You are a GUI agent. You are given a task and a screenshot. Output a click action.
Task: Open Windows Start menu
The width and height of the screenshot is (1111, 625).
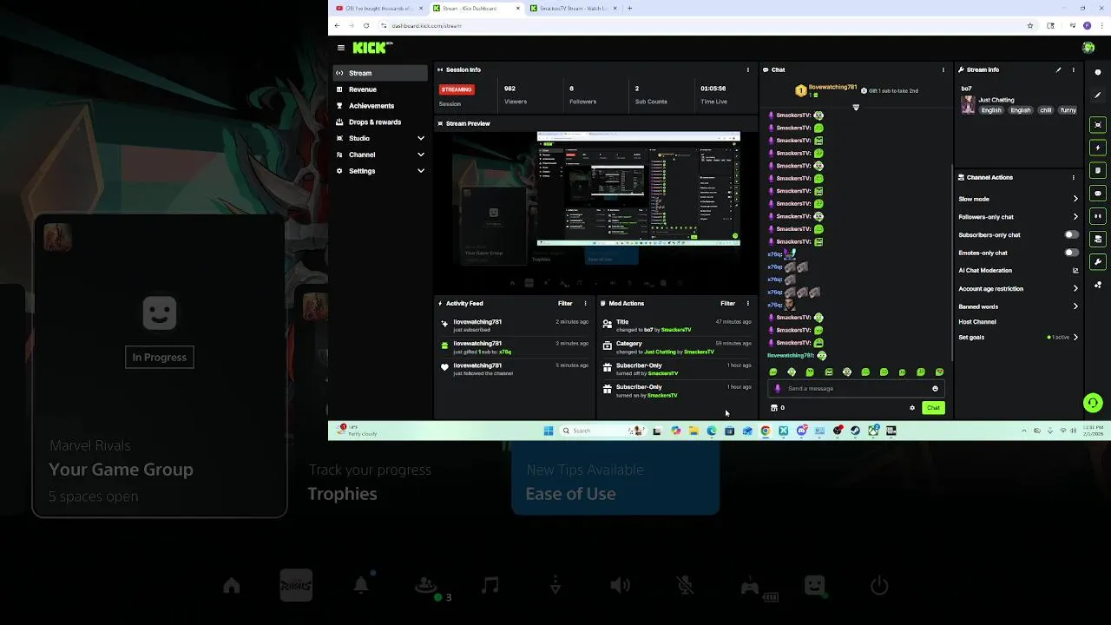[x=549, y=431]
